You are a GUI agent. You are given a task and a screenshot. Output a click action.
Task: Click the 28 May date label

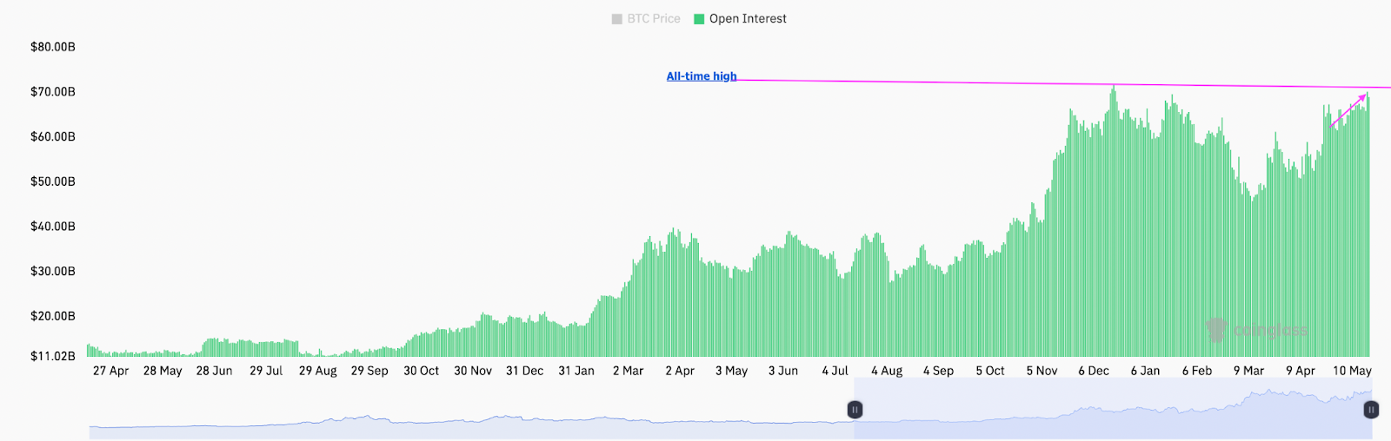click(x=163, y=371)
